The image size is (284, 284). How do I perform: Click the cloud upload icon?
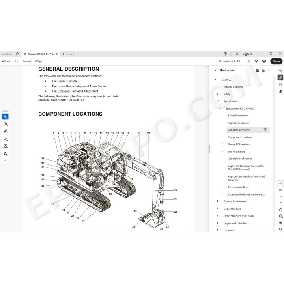256,61
